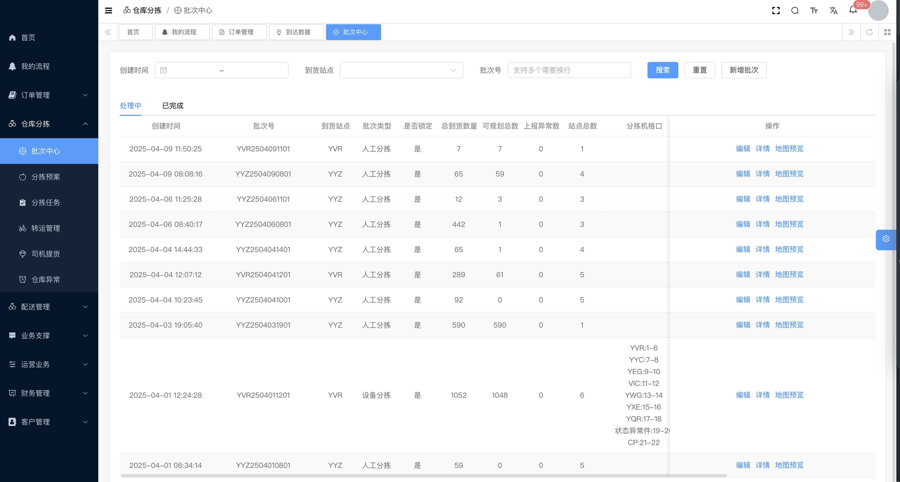Open 分拣任务 in sidebar

[x=46, y=202]
